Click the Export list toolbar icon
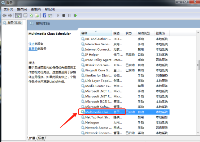The height and width of the screenshot is (142, 200). pos(37,16)
